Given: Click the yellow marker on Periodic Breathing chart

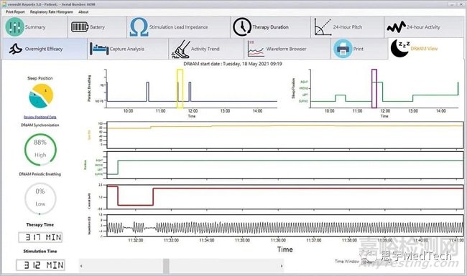Looking at the screenshot, I should click(x=180, y=88).
